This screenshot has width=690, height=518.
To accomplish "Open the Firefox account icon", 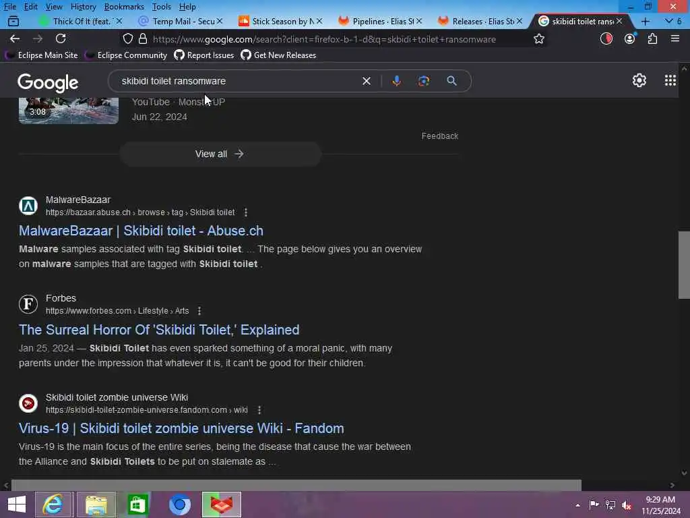I will (x=630, y=38).
